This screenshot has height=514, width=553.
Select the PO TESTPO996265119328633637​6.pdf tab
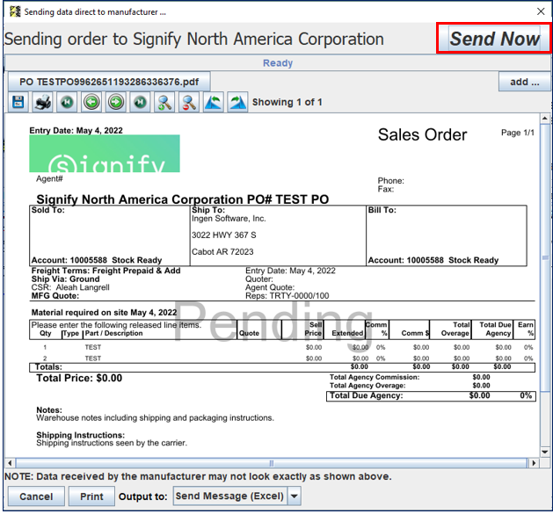pos(109,82)
